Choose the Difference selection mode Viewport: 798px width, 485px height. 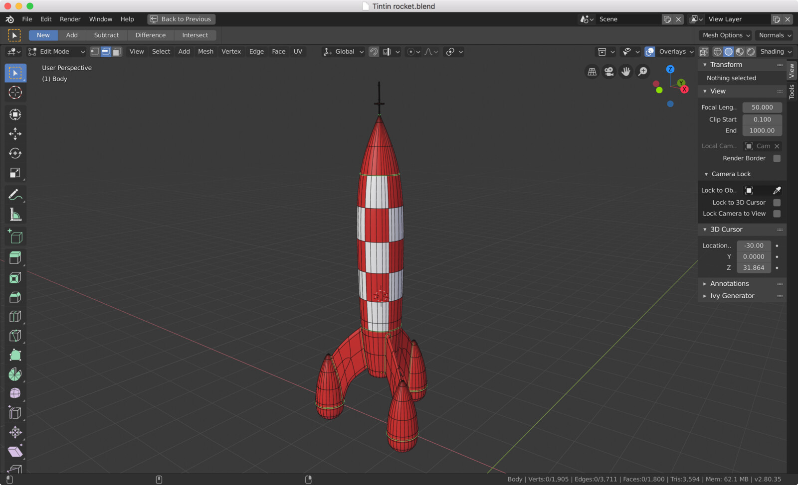tap(150, 35)
